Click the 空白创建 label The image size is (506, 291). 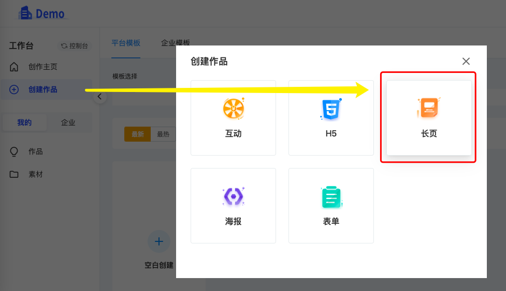(159, 265)
